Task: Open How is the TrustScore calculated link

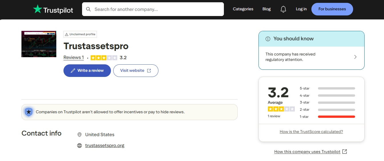Action: [311, 132]
